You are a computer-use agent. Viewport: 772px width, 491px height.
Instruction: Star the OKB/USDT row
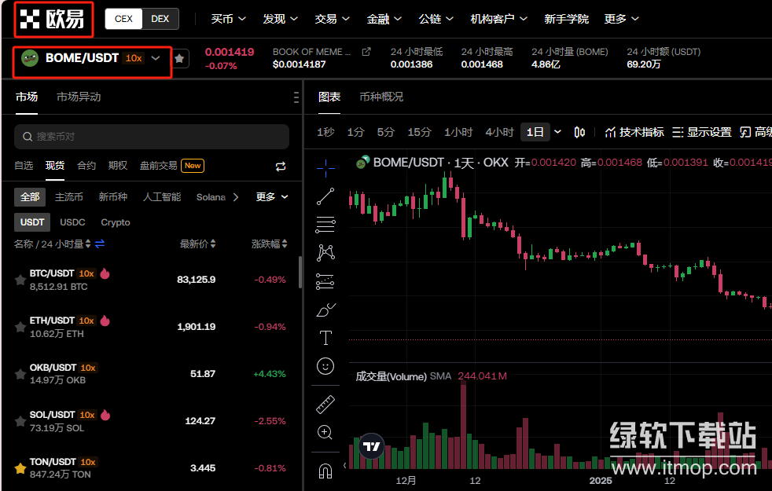(x=20, y=374)
